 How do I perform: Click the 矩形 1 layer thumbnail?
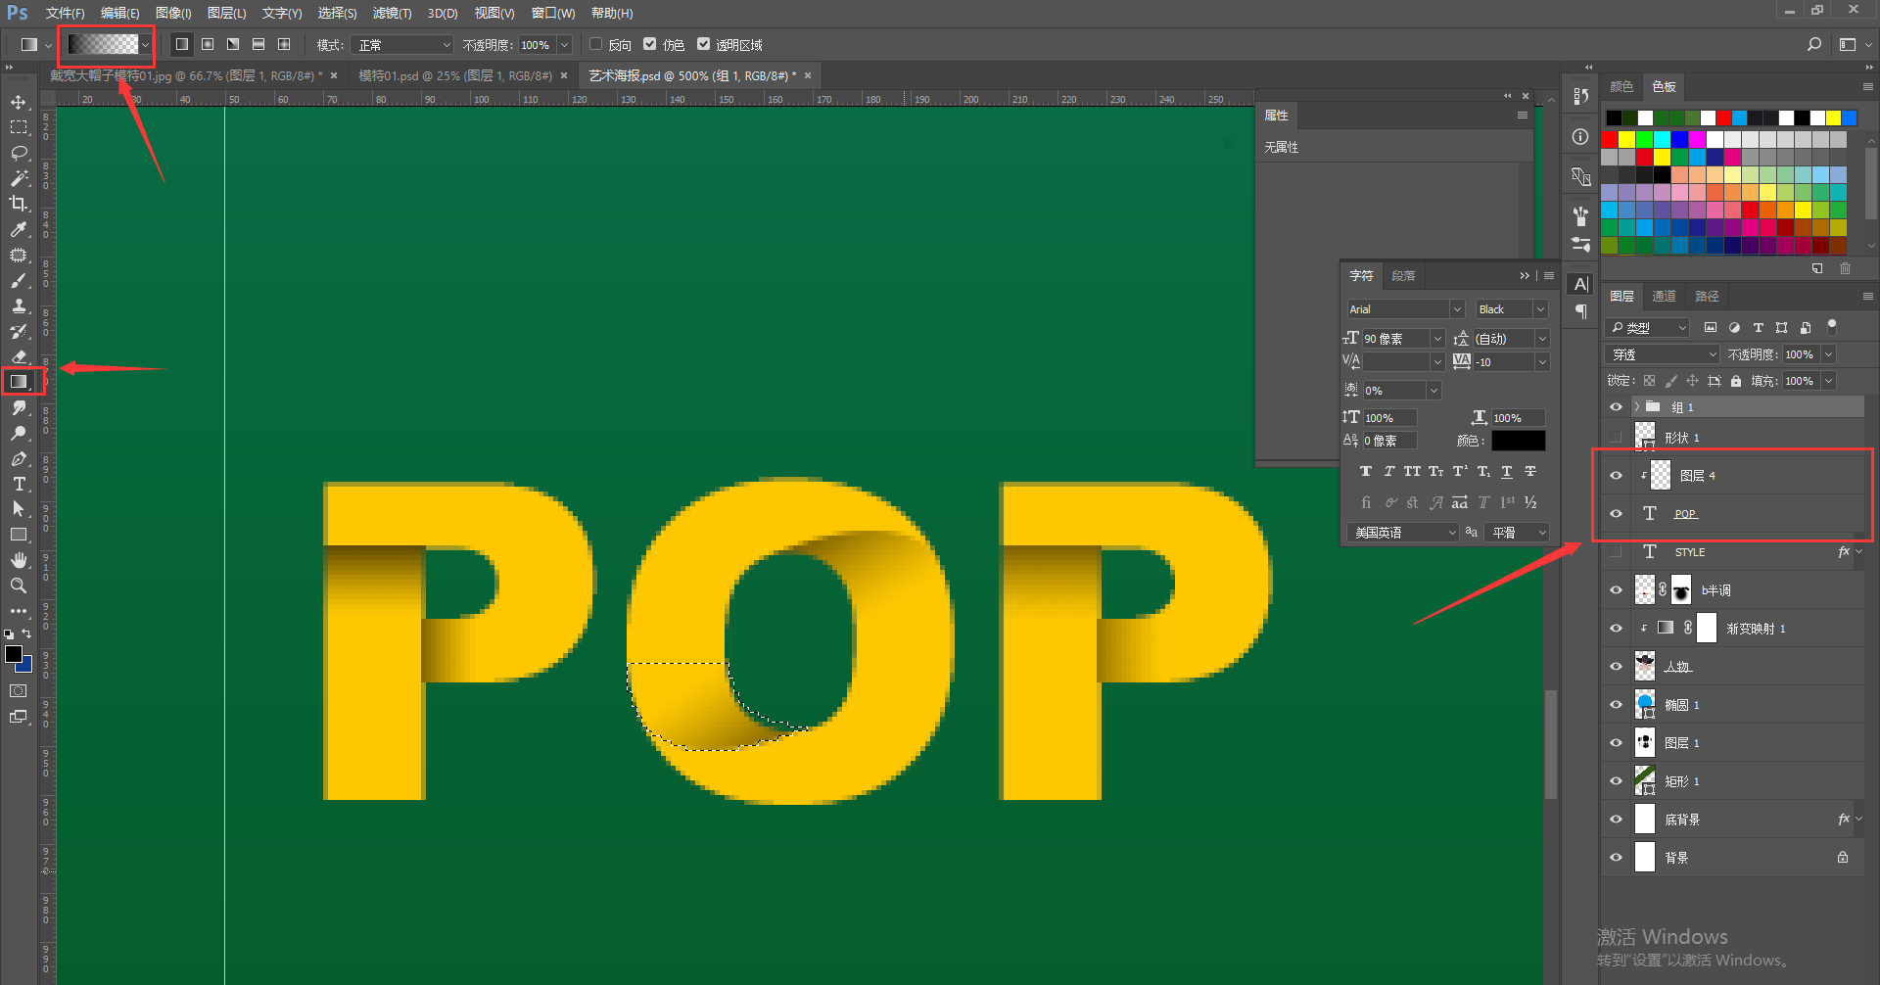(x=1645, y=781)
